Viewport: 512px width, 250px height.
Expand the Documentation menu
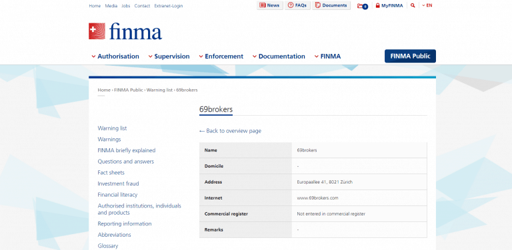279,57
